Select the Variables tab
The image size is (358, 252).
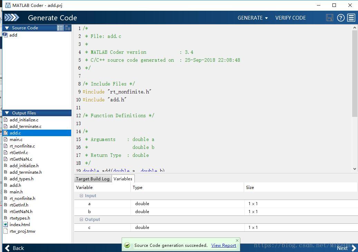[x=123, y=179]
